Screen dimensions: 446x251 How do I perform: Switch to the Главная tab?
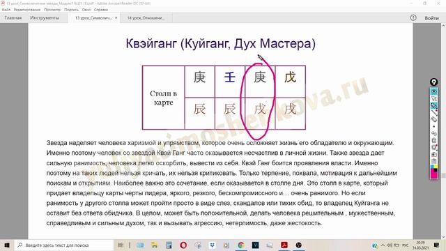pyautogui.click(x=13, y=18)
